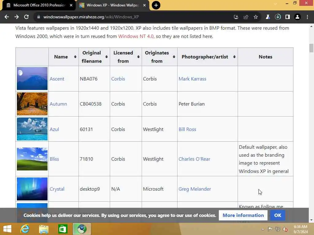The height and width of the screenshot is (235, 314).
Task: View site security lock icon
Action: tap(39, 17)
